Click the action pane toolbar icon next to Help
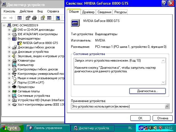 (49, 18)
